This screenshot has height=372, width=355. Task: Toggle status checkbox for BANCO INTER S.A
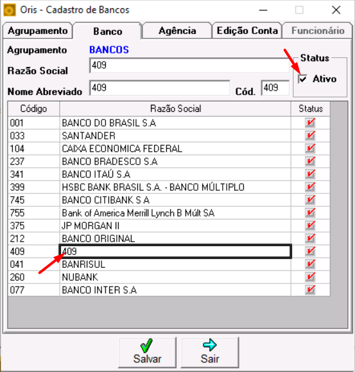[310, 290]
